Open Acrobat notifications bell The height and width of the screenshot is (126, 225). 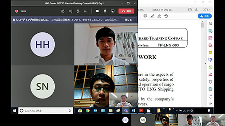196,10
